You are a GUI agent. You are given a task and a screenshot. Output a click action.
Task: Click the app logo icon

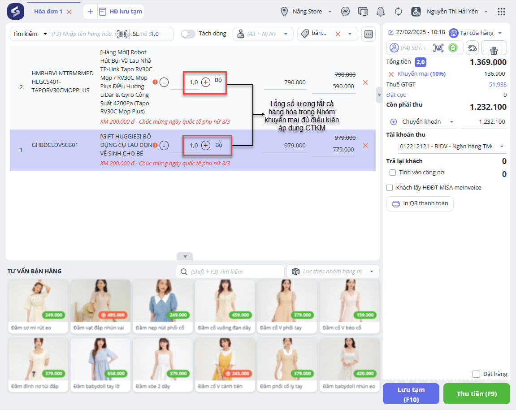click(x=16, y=12)
